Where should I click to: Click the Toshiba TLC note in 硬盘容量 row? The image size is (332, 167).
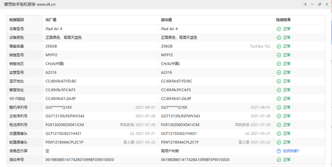pyautogui.click(x=260, y=46)
